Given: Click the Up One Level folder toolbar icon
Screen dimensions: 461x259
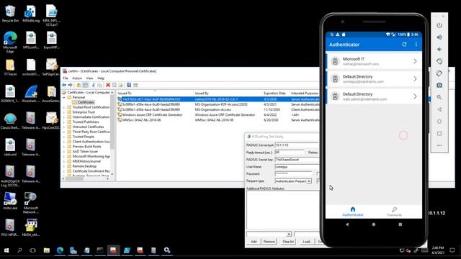Looking at the screenshot, I should tap(79, 85).
